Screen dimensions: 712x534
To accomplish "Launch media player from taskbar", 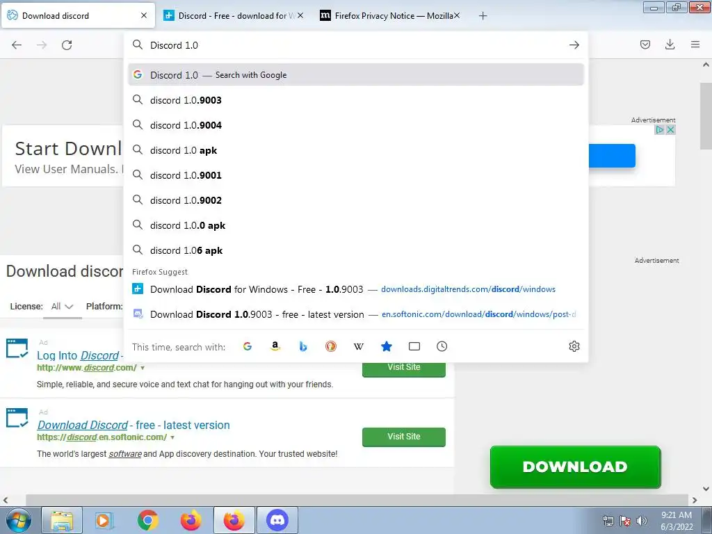I will point(104,520).
